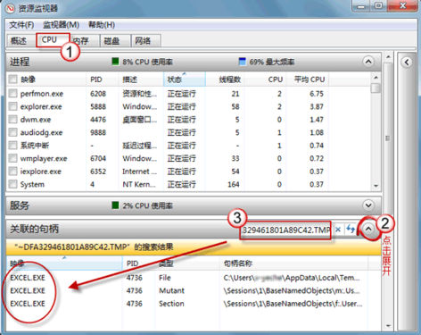Check the perfmon.exe process checkbox
The height and width of the screenshot is (335, 421).
[12, 94]
